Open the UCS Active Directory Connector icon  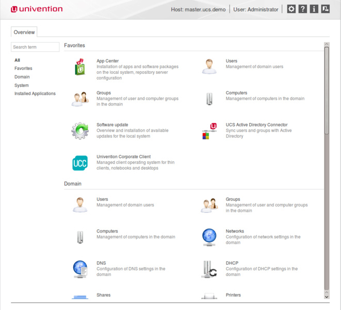209,131
